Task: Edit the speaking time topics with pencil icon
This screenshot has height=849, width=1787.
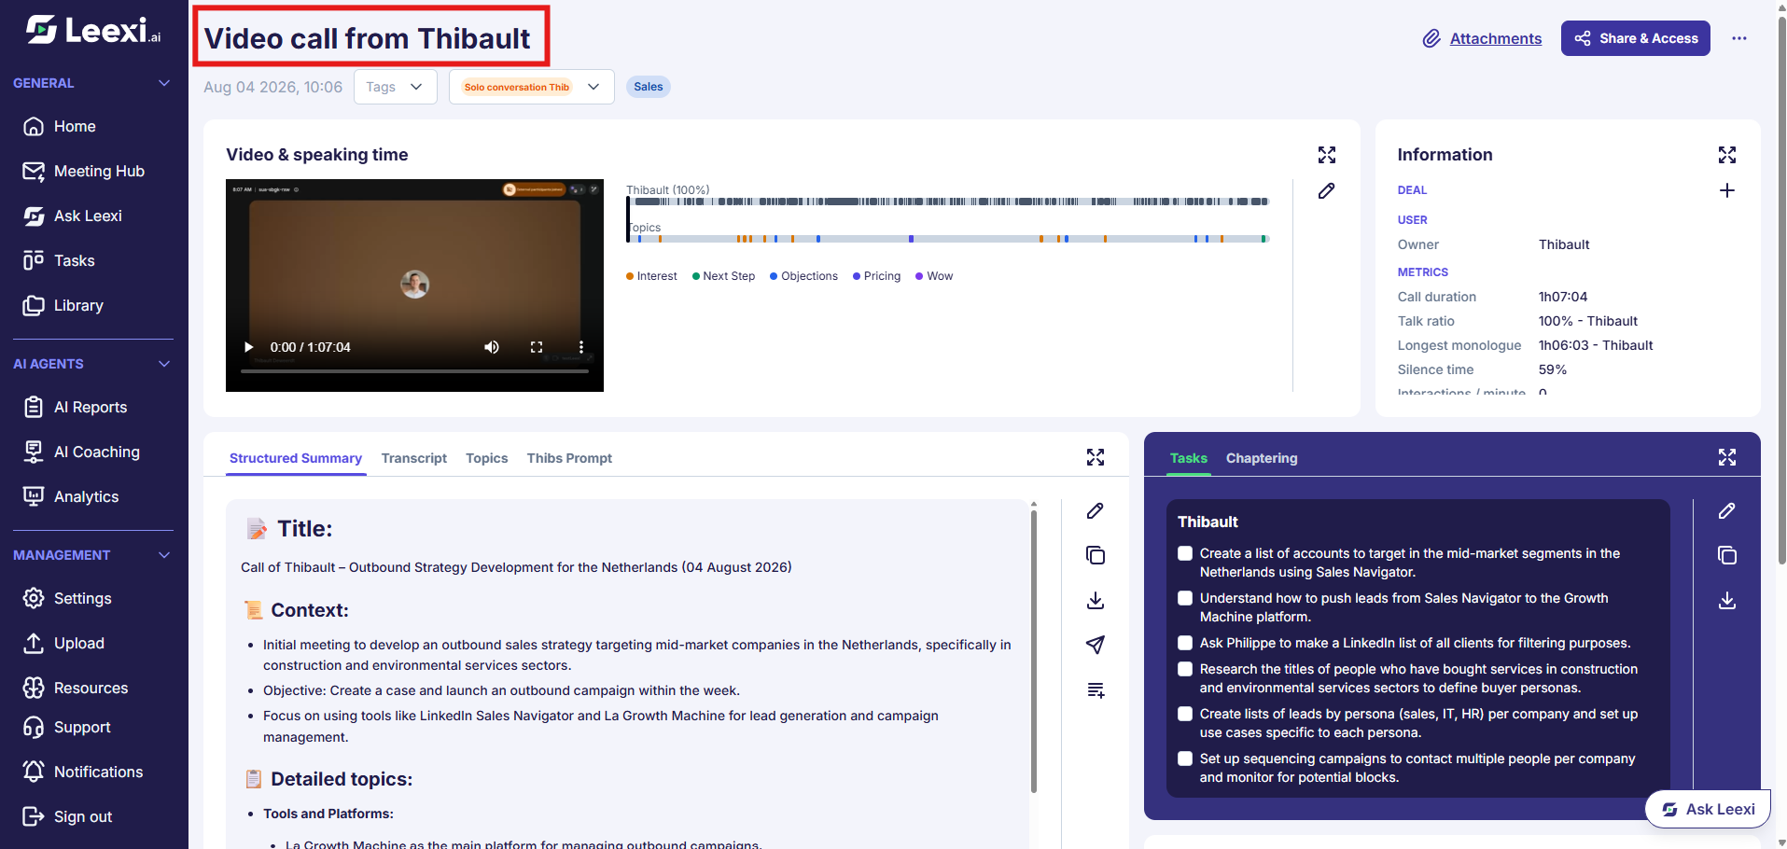Action: coord(1326,190)
